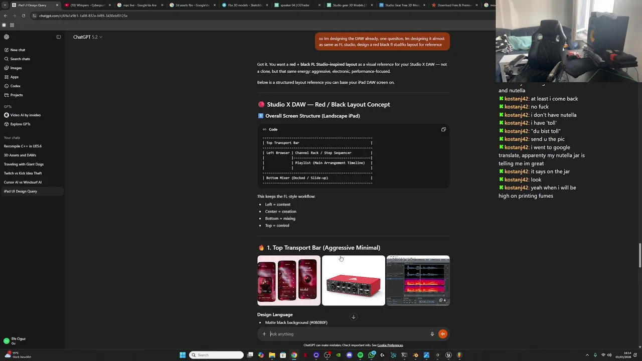Open the Windows Start menu

pyautogui.click(x=183, y=355)
